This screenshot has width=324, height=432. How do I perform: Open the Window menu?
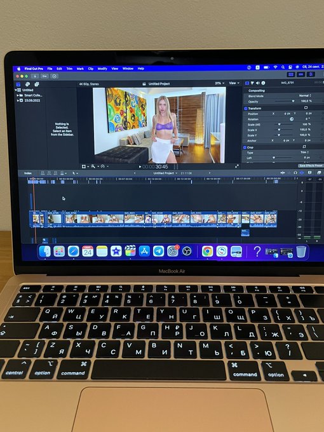(x=128, y=69)
